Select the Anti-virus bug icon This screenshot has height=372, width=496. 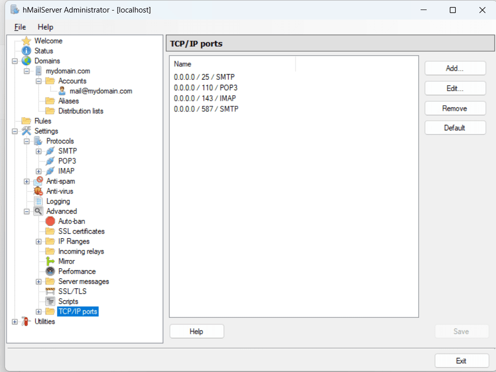(x=37, y=191)
